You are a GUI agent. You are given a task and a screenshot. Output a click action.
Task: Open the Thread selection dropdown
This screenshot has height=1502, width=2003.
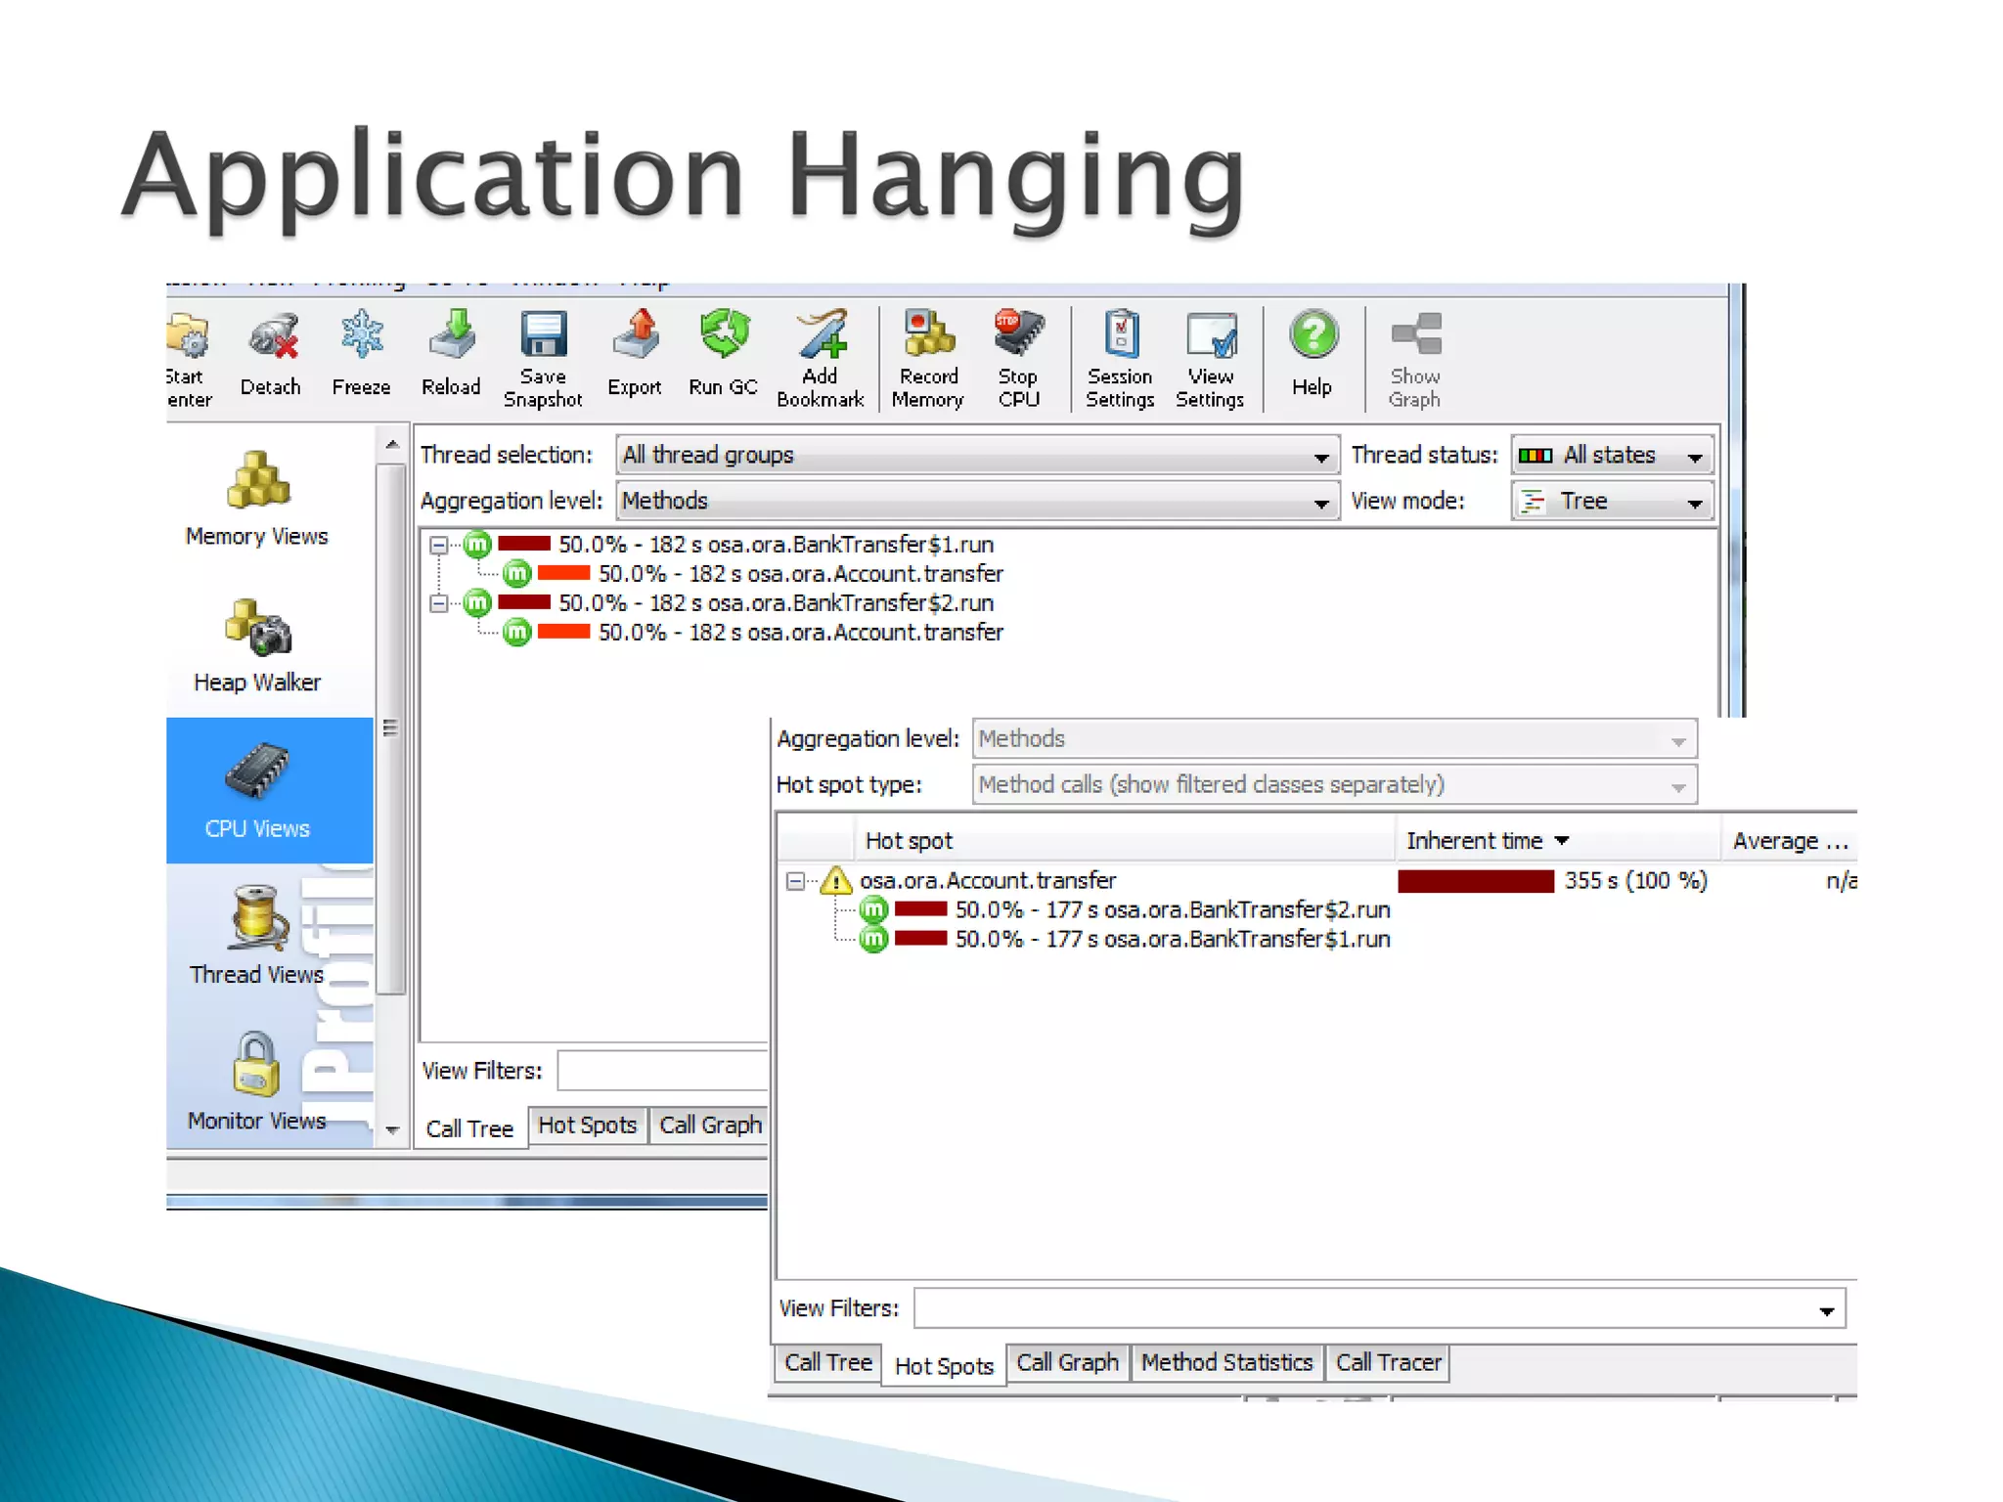coord(977,456)
